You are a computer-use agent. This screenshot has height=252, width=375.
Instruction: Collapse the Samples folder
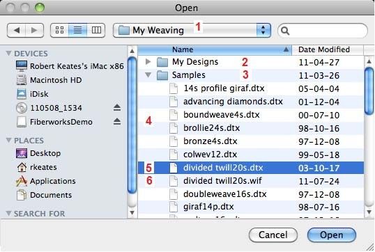coord(148,75)
